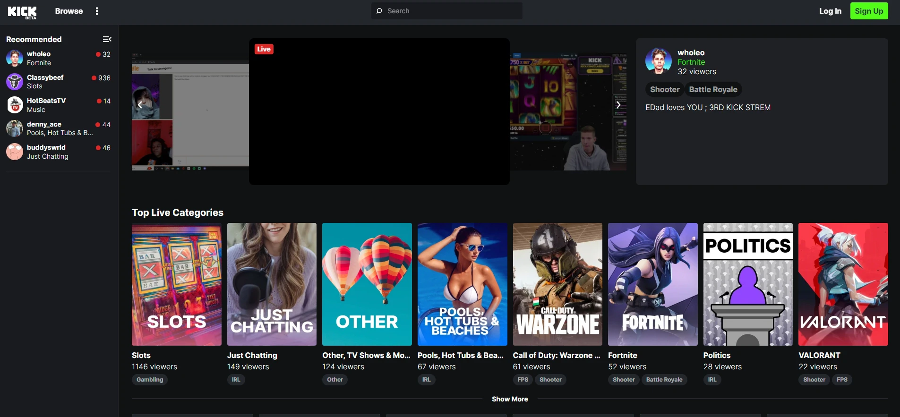Click the Fortnite category title link below thumbnail
Image resolution: width=900 pixels, height=417 pixels.
[623, 355]
